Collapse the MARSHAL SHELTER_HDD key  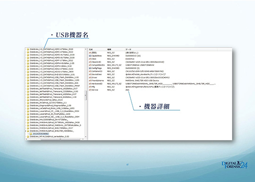point(26,131)
